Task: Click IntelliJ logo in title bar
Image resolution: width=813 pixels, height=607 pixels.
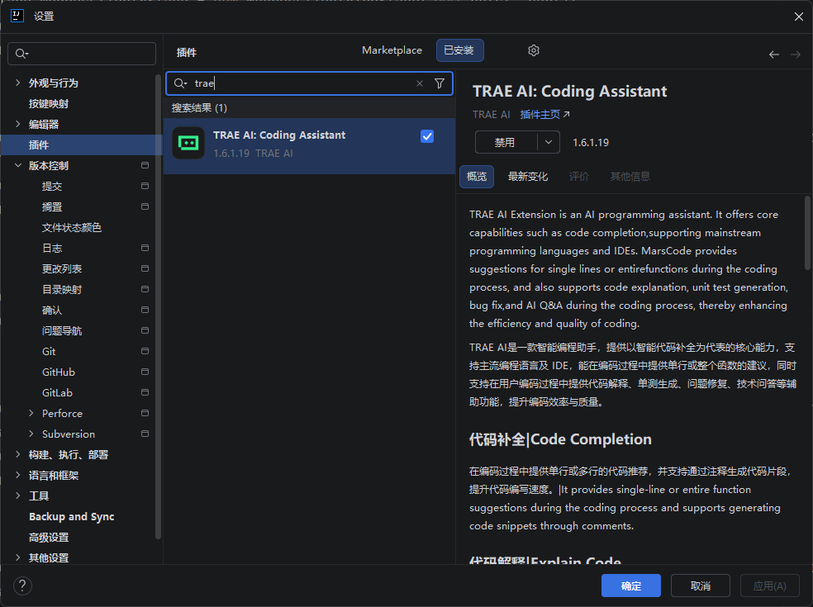Action: pos(17,16)
